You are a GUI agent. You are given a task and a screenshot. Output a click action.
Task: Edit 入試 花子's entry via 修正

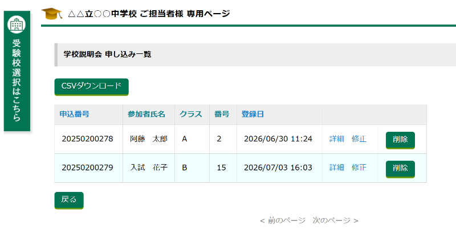[359, 168]
